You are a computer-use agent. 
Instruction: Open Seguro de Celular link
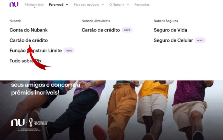coord(173,40)
